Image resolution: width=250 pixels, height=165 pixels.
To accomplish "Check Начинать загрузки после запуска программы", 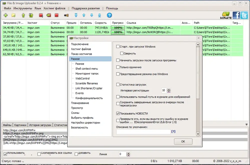I will point(118,60).
